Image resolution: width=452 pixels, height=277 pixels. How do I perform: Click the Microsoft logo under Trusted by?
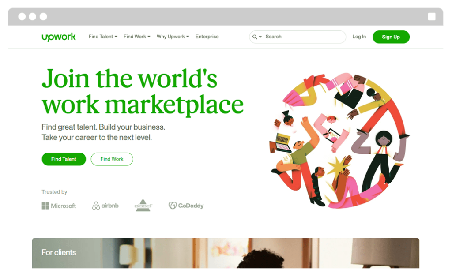point(59,206)
